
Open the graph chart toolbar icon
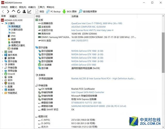(29, 11)
